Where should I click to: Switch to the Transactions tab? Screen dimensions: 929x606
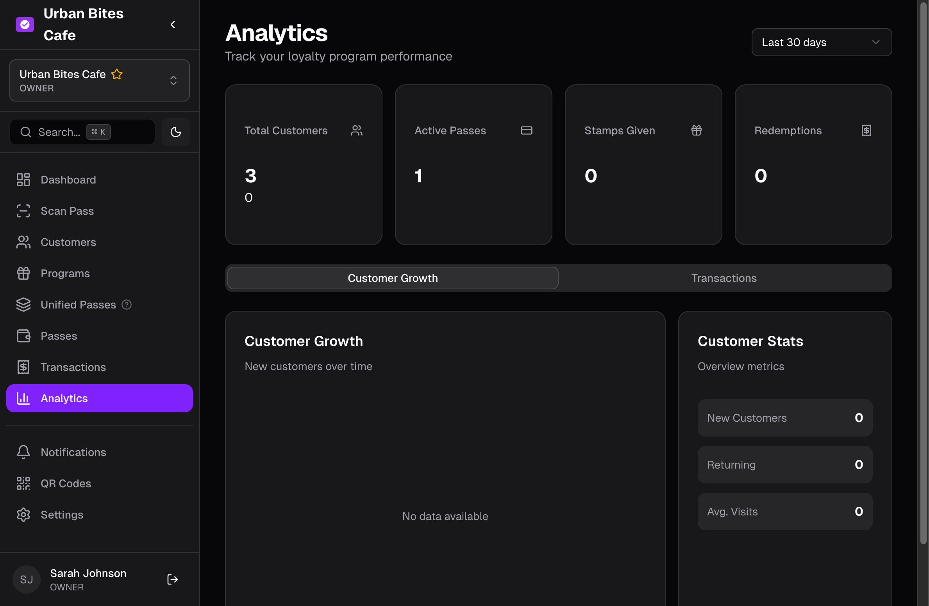[723, 278]
